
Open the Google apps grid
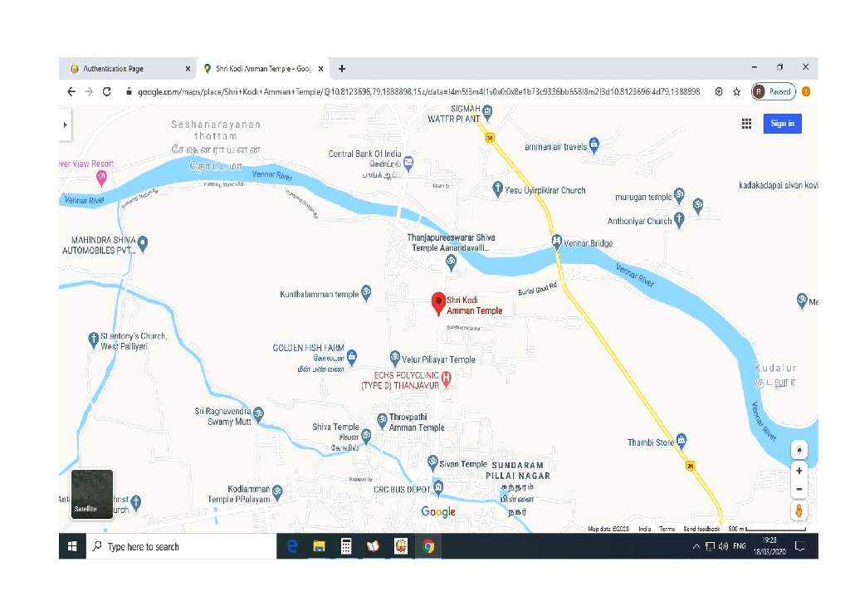click(746, 124)
